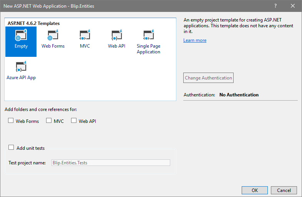This screenshot has height=197, width=302.
Task: Click the 'ASP.NET 4.6.2 Templates' heading
Action: pos(33,23)
